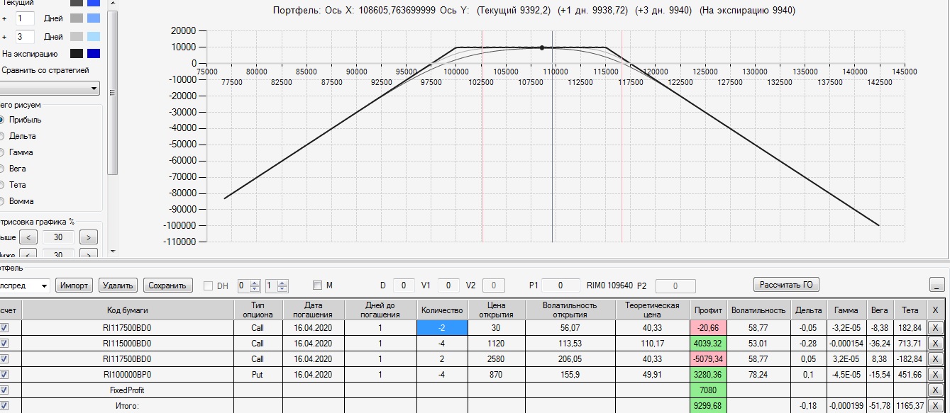This screenshot has width=950, height=413.
Task: Toggle the M checkbox
Action: click(318, 285)
